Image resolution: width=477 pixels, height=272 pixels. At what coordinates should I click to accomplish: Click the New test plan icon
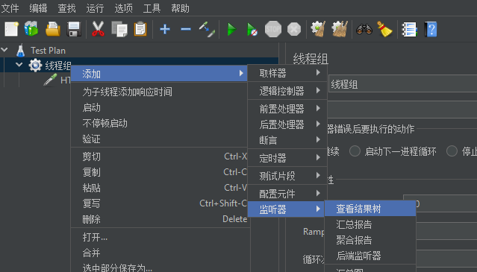(11, 30)
